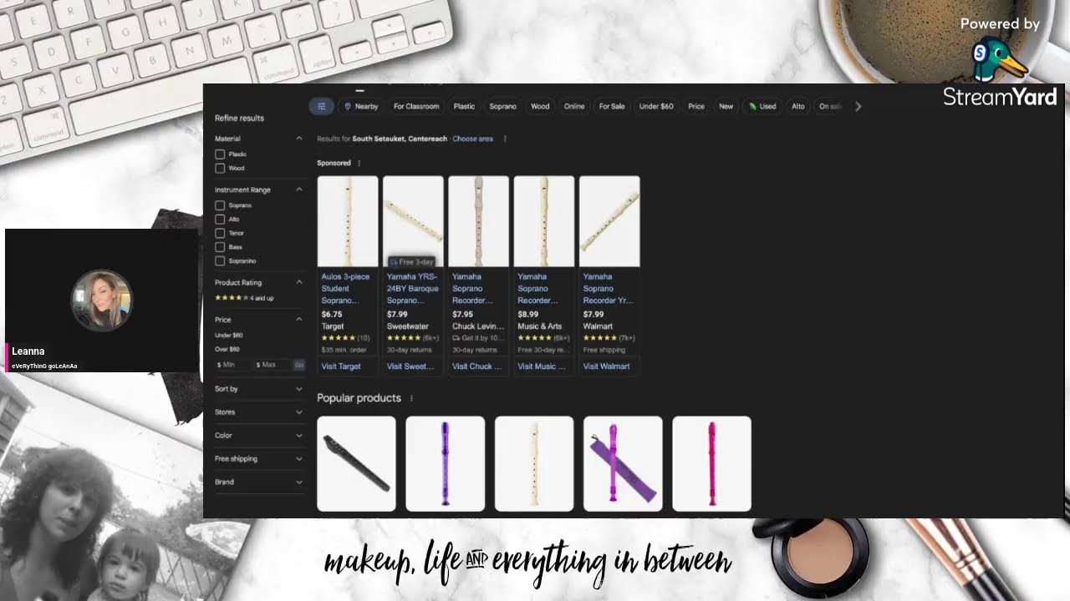Image resolution: width=1070 pixels, height=601 pixels.
Task: Expand the Sort by section
Action: [298, 389]
